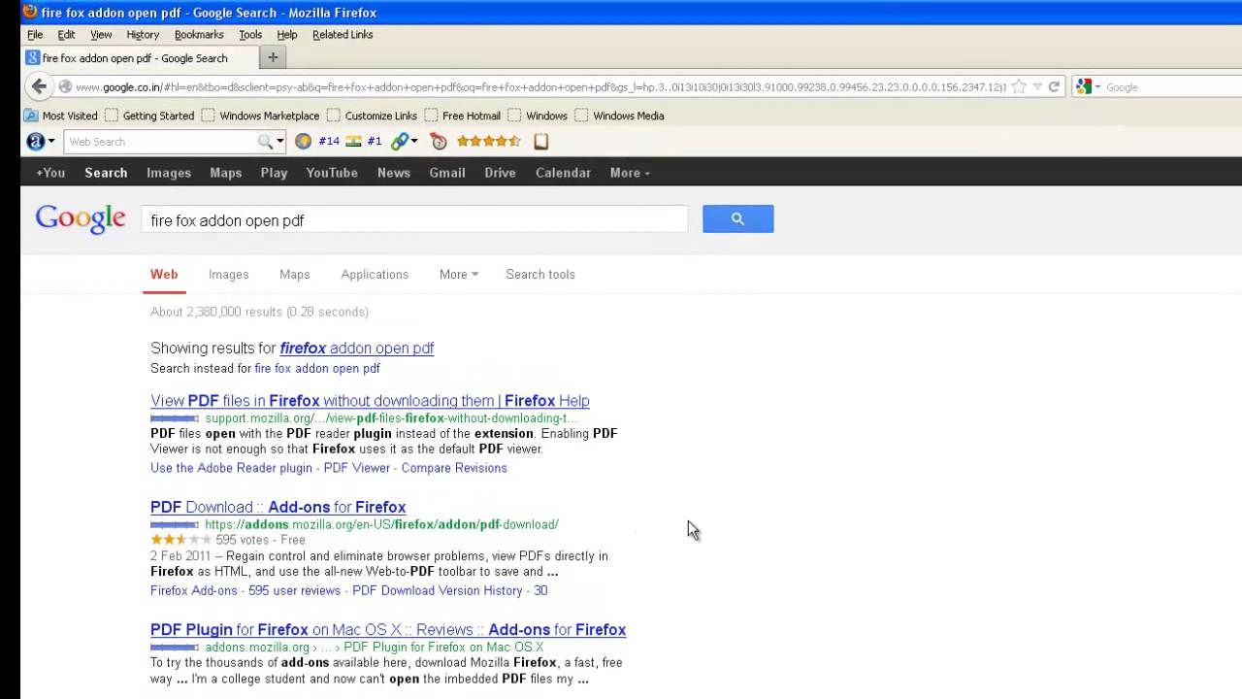Click the Firefox icon in title bar

(30, 13)
